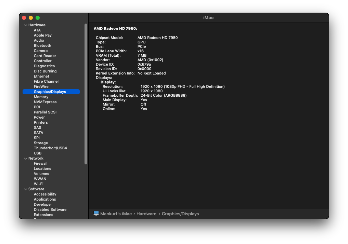Select Power in the Hardware list
This screenshot has height=244, width=348.
[x=39, y=117]
